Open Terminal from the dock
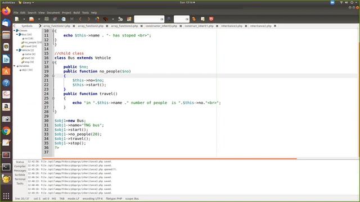Screen dimensions: 360x202 click(6, 167)
